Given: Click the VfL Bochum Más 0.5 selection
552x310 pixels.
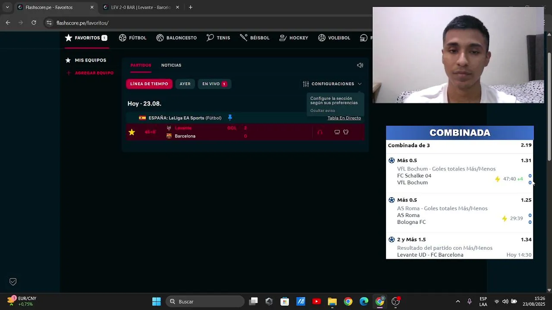Looking at the screenshot, I should [460, 171].
